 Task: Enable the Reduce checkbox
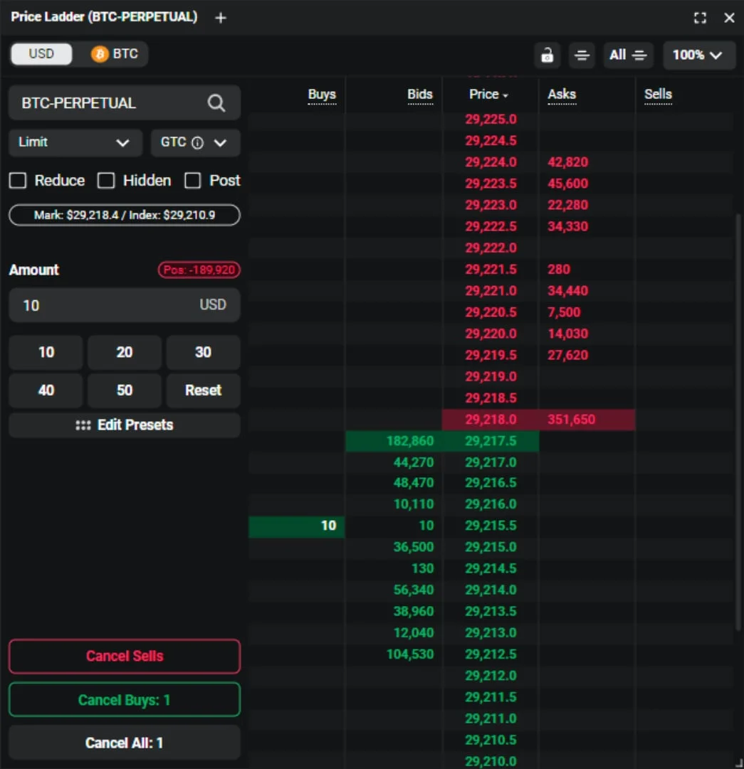click(18, 181)
